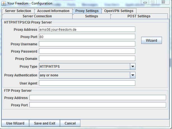Image resolution: width=172 pixels, height=129 pixels.
Task: Click the Java application icon in title bar
Action: 4,3
